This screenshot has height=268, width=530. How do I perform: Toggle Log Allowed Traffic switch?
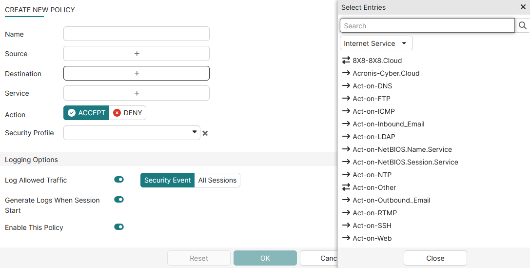pos(119,180)
